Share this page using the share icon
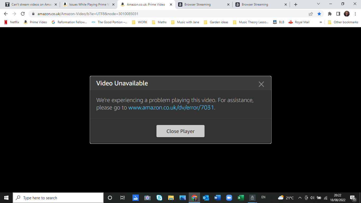The width and height of the screenshot is (361, 203). pyautogui.click(x=311, y=14)
